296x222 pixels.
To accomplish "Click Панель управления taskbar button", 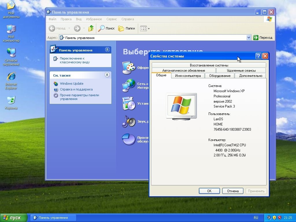I will point(53,218).
